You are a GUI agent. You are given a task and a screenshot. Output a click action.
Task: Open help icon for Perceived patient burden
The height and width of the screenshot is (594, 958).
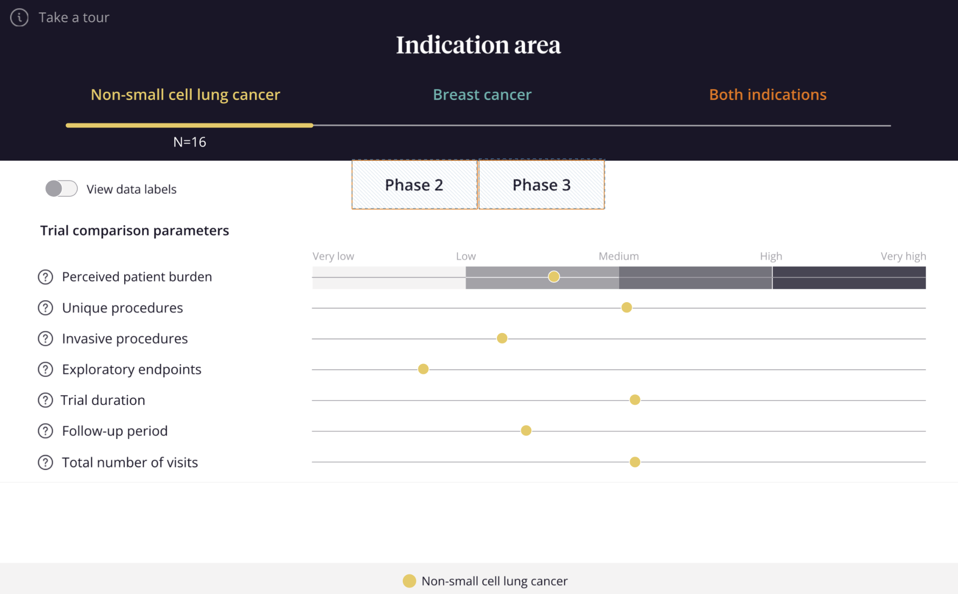pos(45,277)
